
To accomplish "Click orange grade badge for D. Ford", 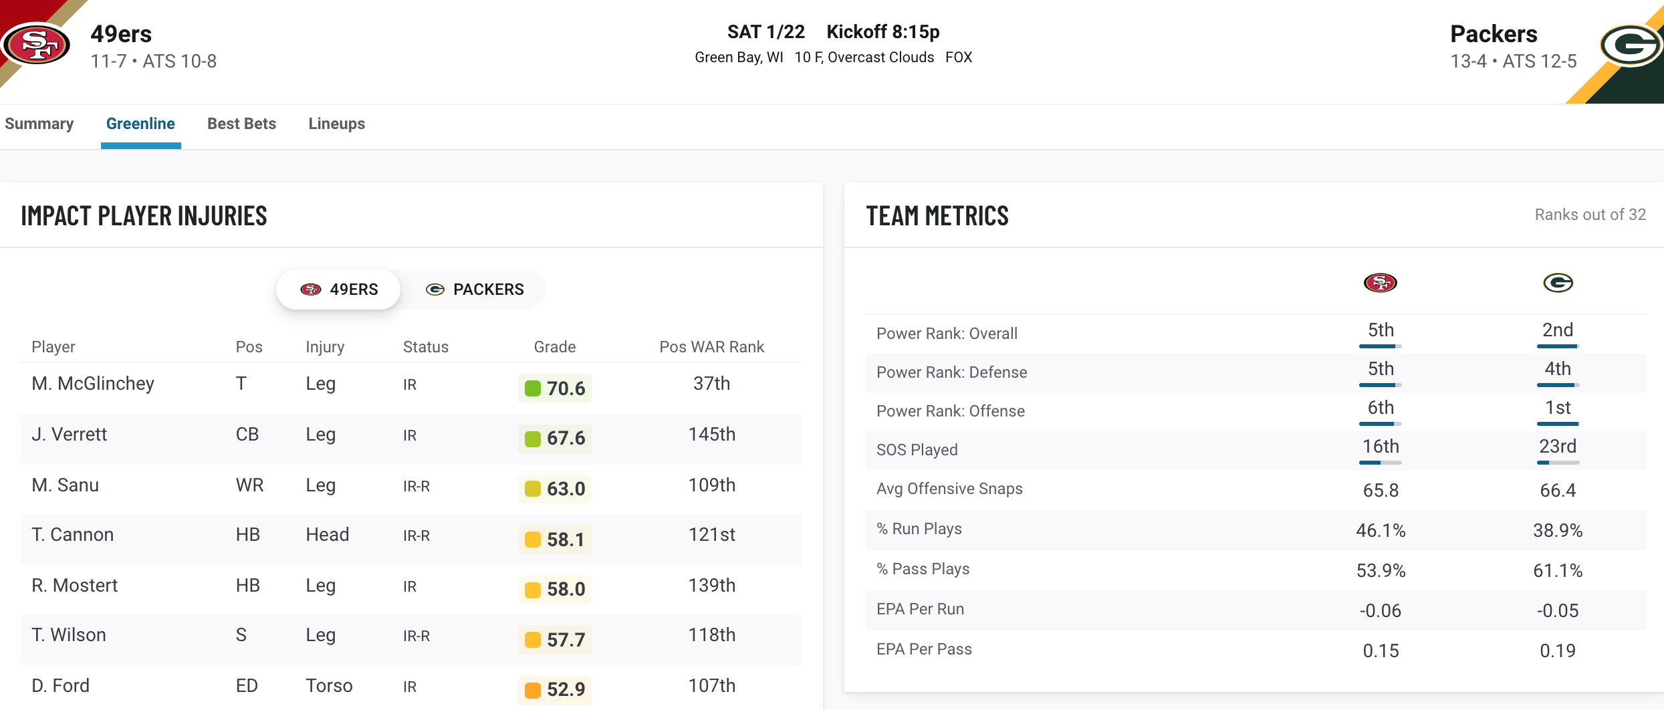I will pos(555,689).
